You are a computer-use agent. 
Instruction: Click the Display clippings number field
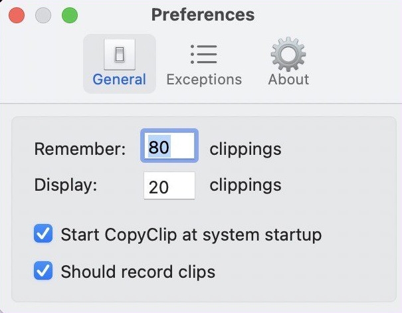169,185
